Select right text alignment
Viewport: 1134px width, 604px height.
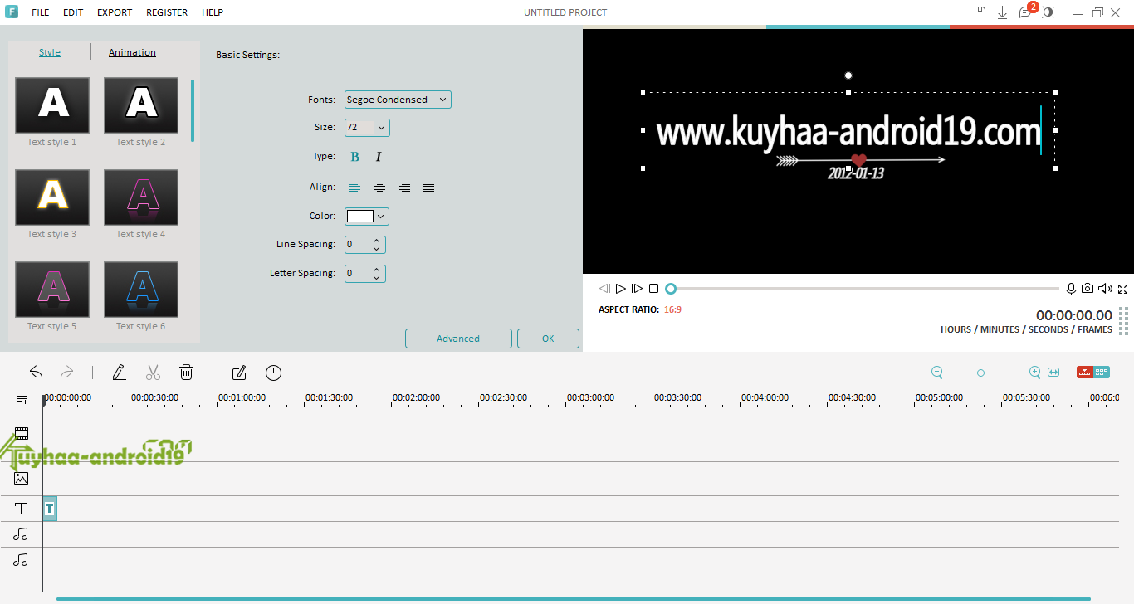click(x=404, y=188)
